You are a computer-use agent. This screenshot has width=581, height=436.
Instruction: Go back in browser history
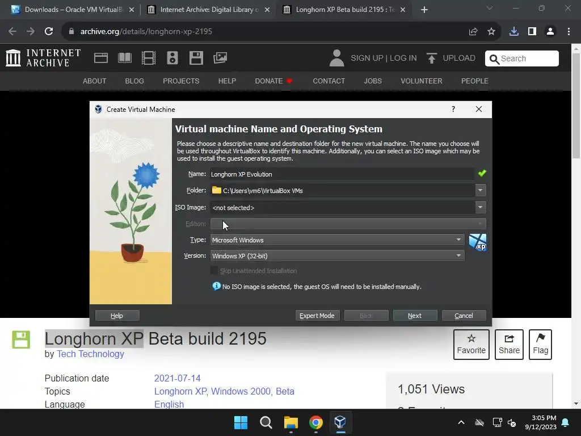12,32
